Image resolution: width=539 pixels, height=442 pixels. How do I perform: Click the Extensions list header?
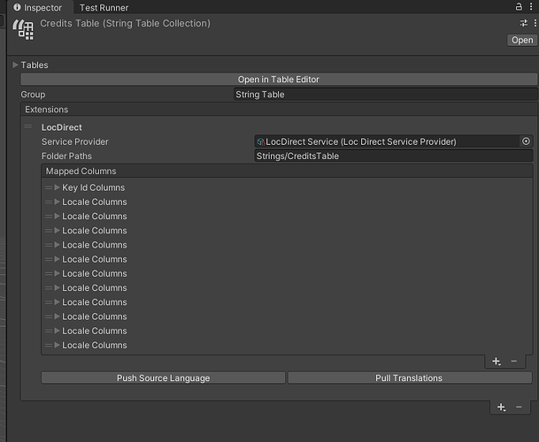pos(279,110)
